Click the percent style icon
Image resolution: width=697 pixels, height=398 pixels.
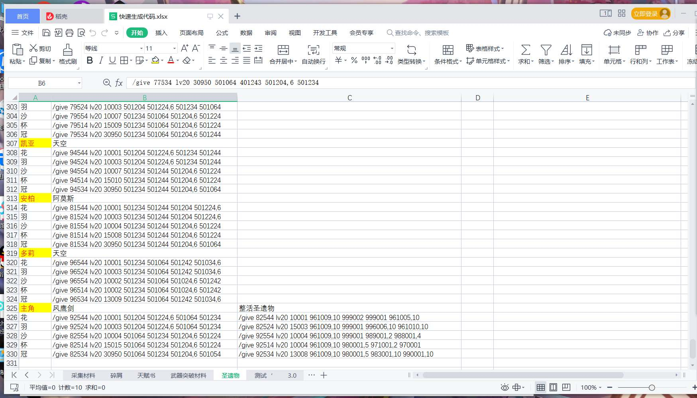(354, 60)
